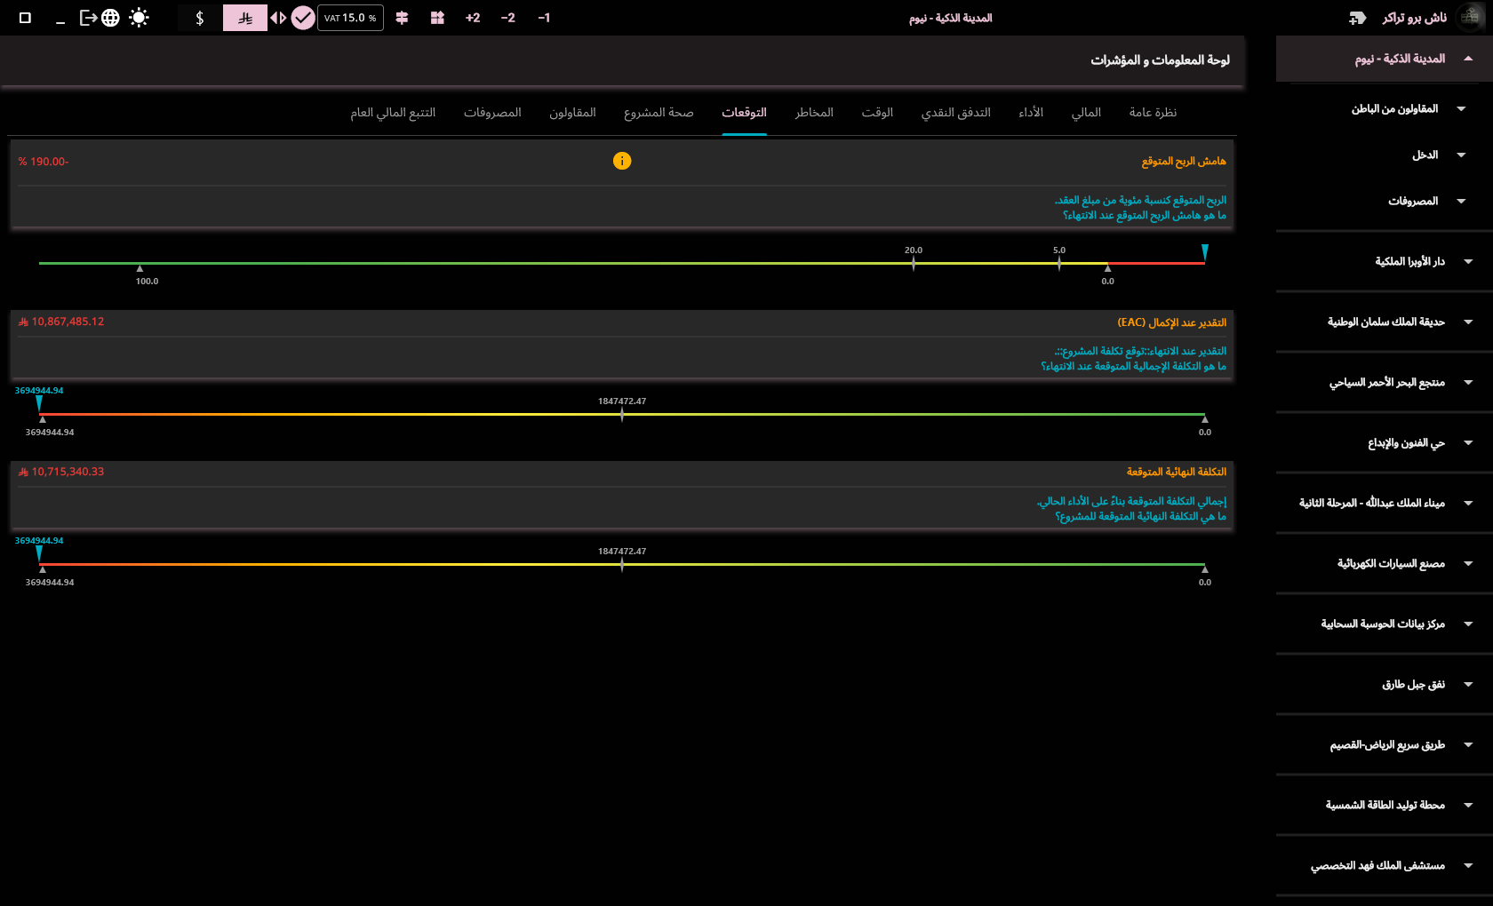Open the language globe icon
1493x906 pixels.
110,18
